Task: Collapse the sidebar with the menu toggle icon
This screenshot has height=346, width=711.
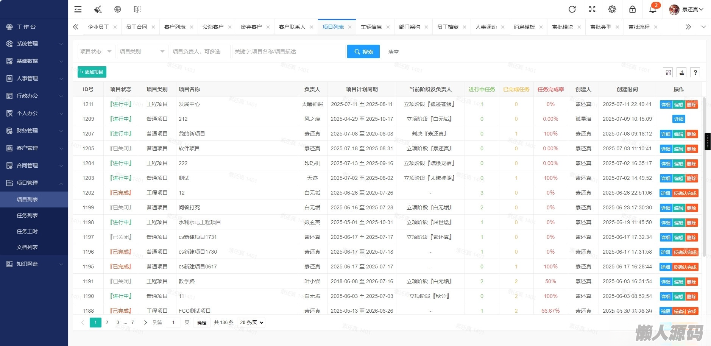Action: click(x=78, y=9)
